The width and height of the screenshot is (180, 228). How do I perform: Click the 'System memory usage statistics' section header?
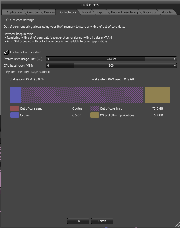point(29,72)
